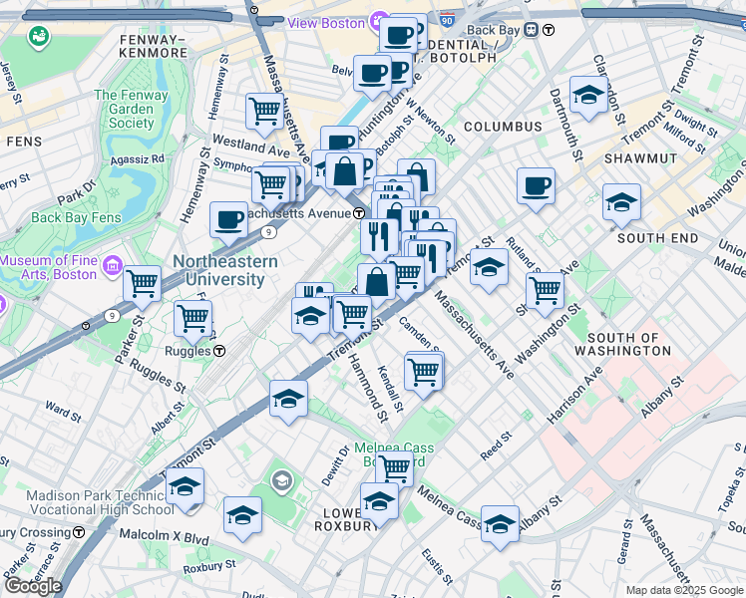Image resolution: width=746 pixels, height=598 pixels.
Task: Open the grey school pin near Dewitt Dr
Action: 281,481
